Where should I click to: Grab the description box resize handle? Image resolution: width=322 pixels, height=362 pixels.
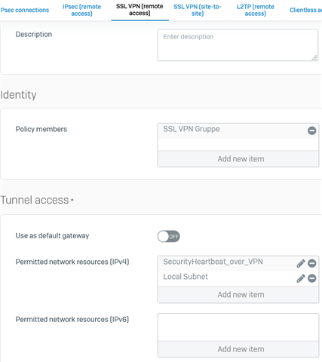(x=314, y=58)
